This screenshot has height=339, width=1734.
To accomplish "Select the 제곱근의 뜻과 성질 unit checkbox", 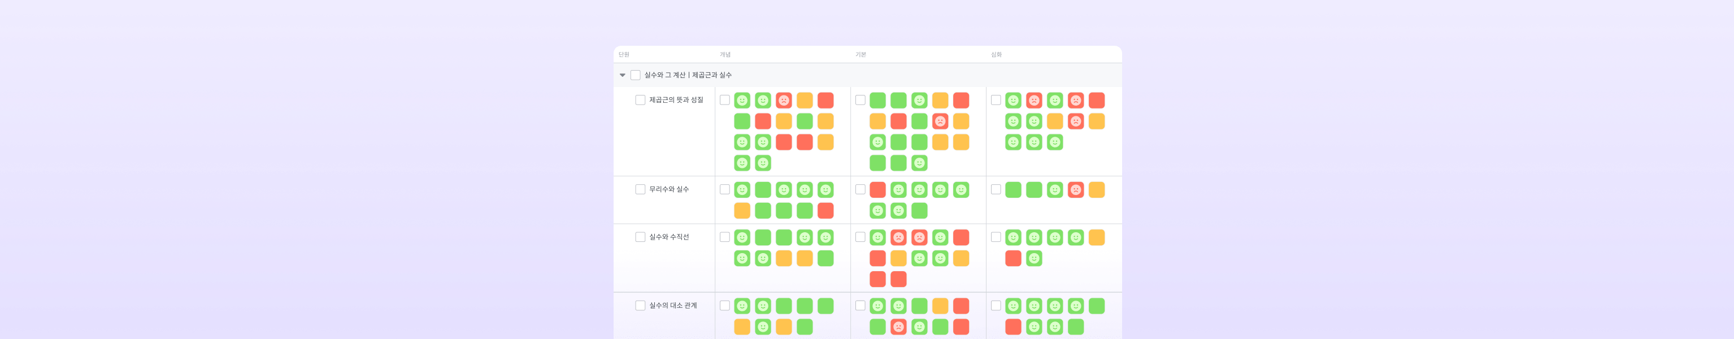I will (640, 100).
